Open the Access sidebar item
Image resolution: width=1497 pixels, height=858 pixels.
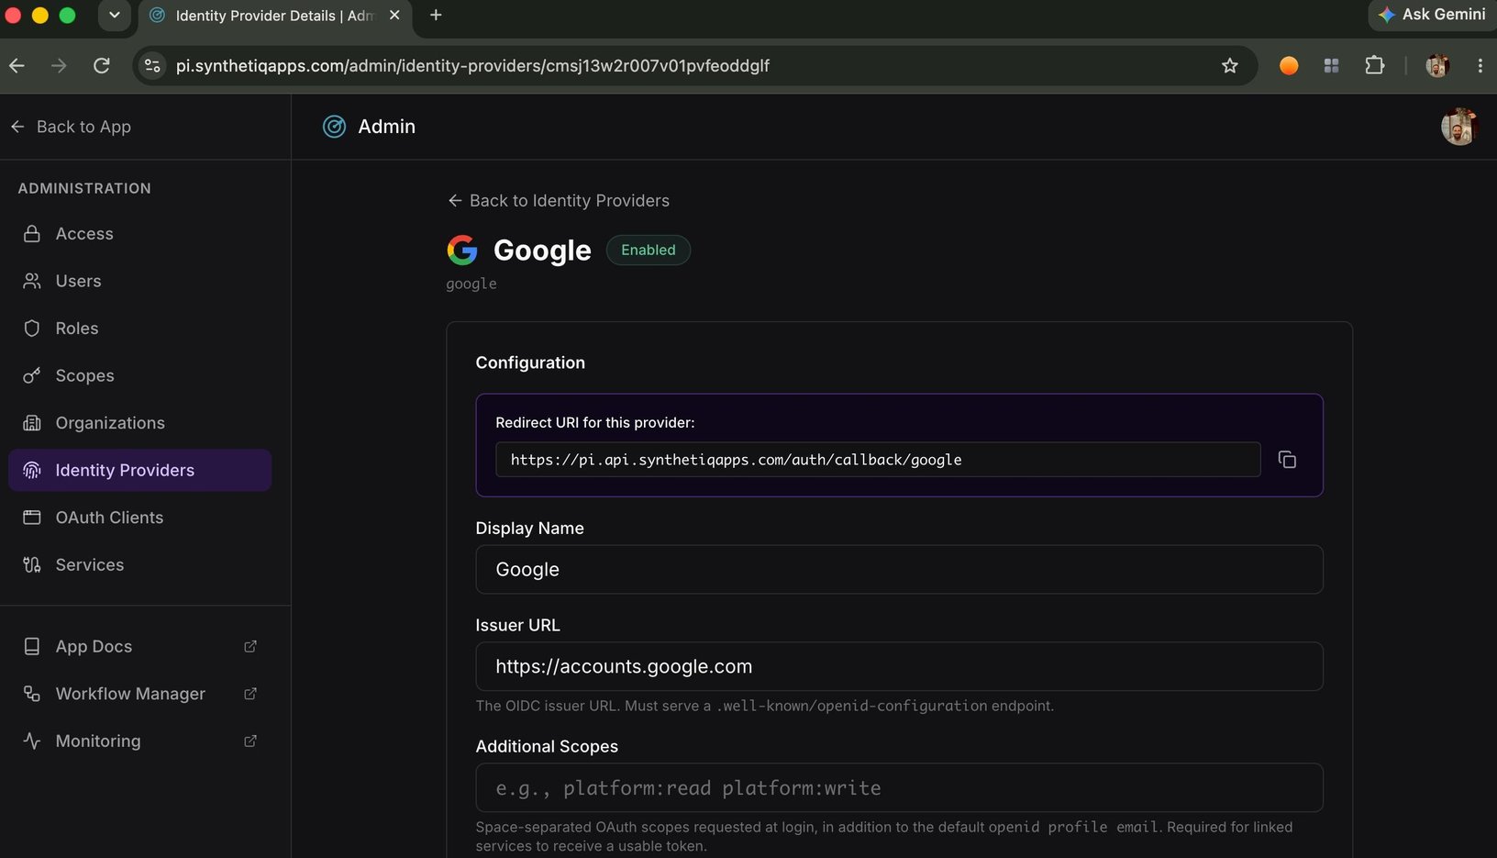139,234
